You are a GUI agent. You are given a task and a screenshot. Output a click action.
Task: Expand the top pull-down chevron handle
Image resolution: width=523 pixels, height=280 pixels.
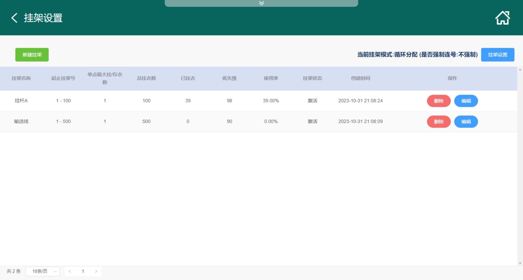[261, 3]
